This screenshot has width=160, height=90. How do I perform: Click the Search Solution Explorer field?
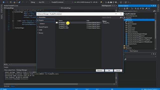136,11
